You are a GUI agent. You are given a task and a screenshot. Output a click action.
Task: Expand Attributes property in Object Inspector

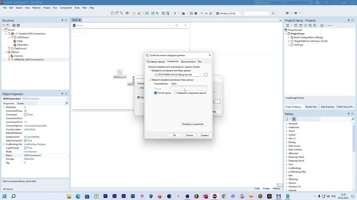4,107
